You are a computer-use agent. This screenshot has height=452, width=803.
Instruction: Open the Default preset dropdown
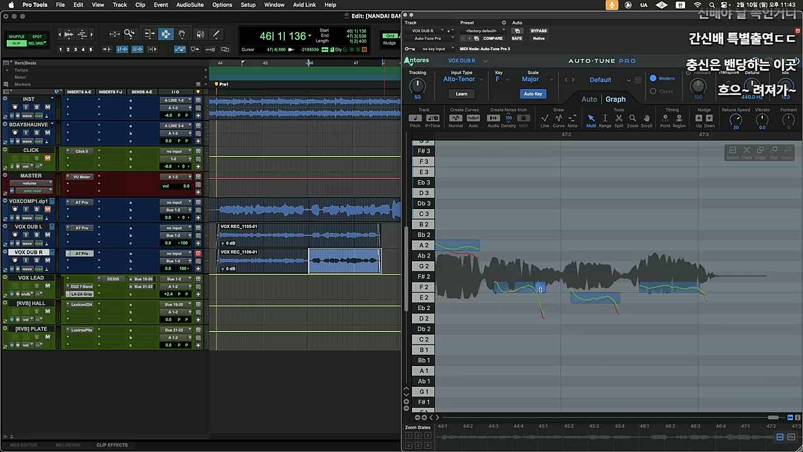pyautogui.click(x=609, y=80)
